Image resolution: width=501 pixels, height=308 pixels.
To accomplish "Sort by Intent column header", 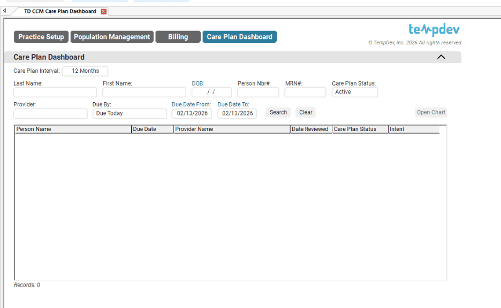I will pos(414,129).
